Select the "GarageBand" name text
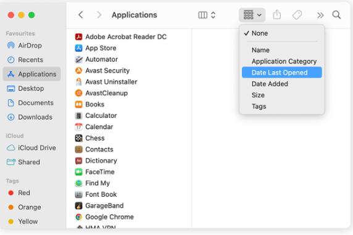 tap(104, 205)
